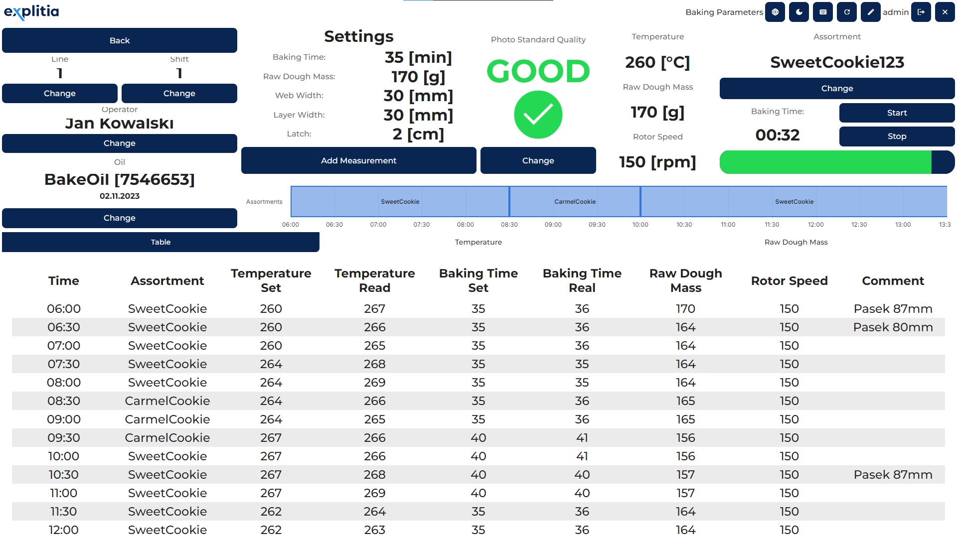Click Add Measurement button in center panel
Screen dimensions: 957x538
coord(359,160)
